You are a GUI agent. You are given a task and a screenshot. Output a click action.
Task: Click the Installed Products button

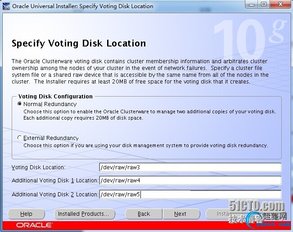(85, 214)
